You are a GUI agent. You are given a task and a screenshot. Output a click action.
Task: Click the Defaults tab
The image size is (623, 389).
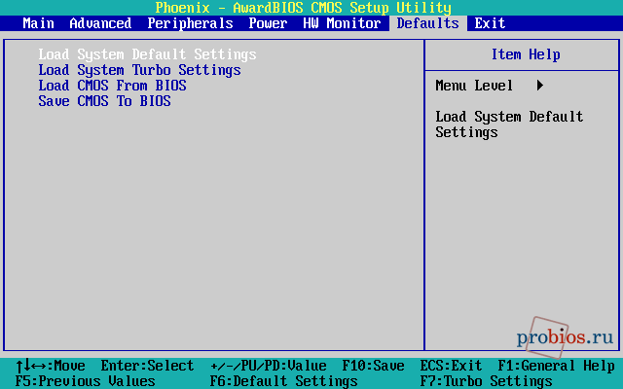tap(428, 23)
